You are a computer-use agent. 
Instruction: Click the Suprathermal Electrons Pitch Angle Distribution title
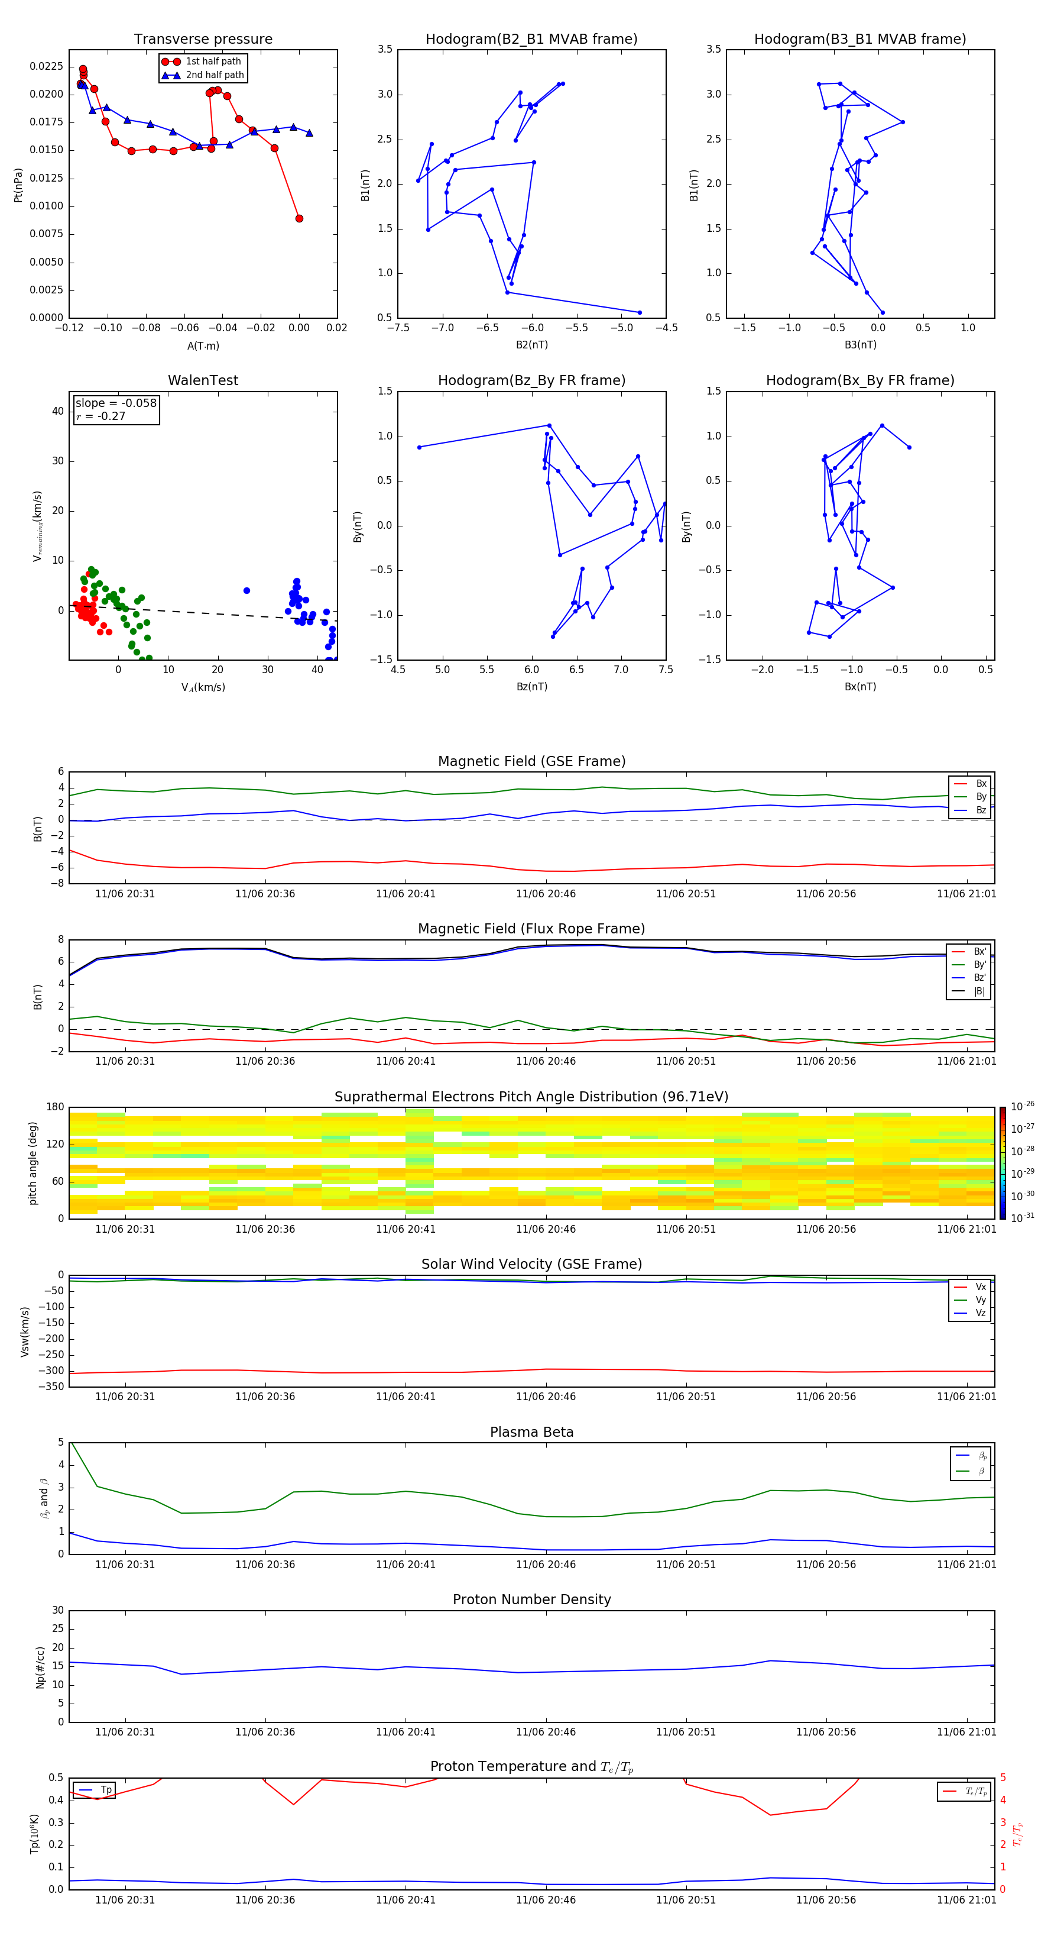(531, 1097)
